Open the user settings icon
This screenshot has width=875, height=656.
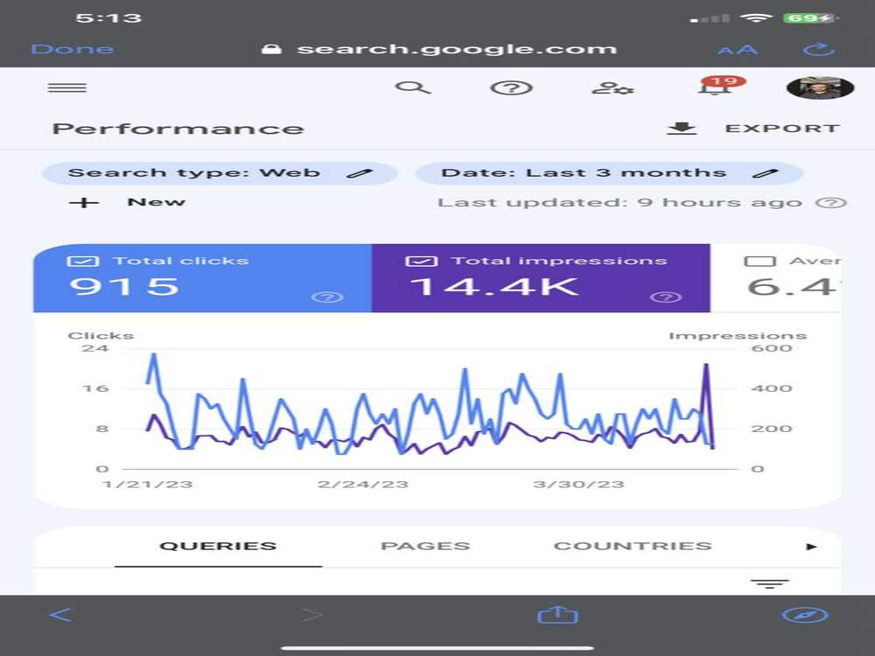[612, 88]
